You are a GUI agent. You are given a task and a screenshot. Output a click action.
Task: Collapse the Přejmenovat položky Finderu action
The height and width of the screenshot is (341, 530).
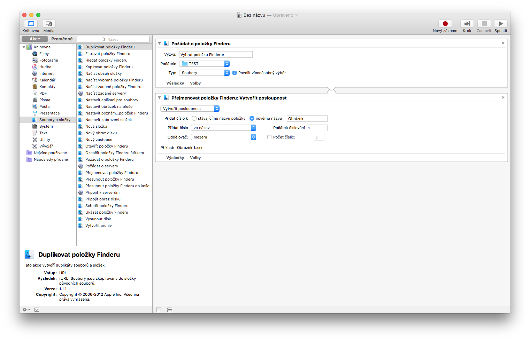(x=160, y=98)
